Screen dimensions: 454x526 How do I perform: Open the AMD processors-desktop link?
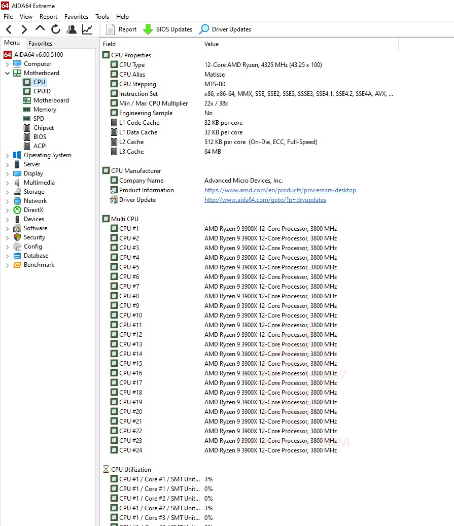pos(280,190)
